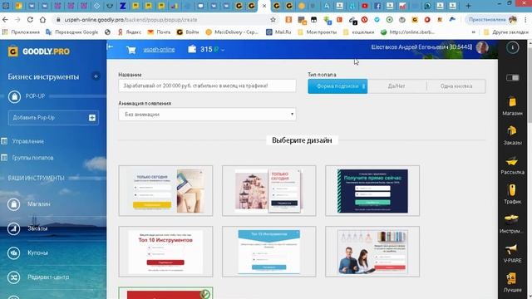Switch to the Facebook browser tab
Image resolution: width=532 pixels, height=299 pixels.
tap(377, 6)
